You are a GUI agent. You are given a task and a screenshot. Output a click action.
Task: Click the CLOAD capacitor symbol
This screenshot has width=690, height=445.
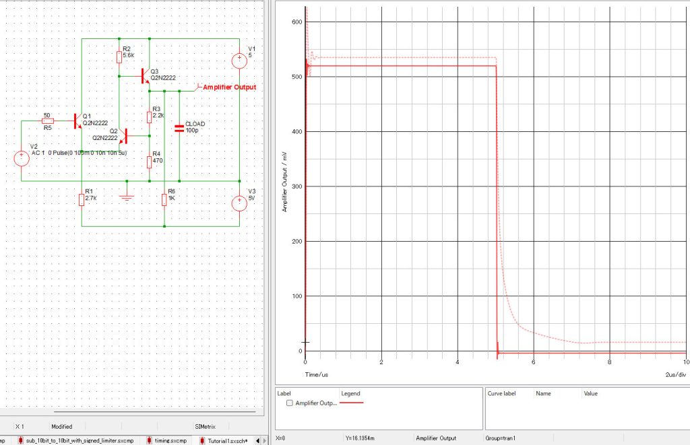(x=179, y=128)
